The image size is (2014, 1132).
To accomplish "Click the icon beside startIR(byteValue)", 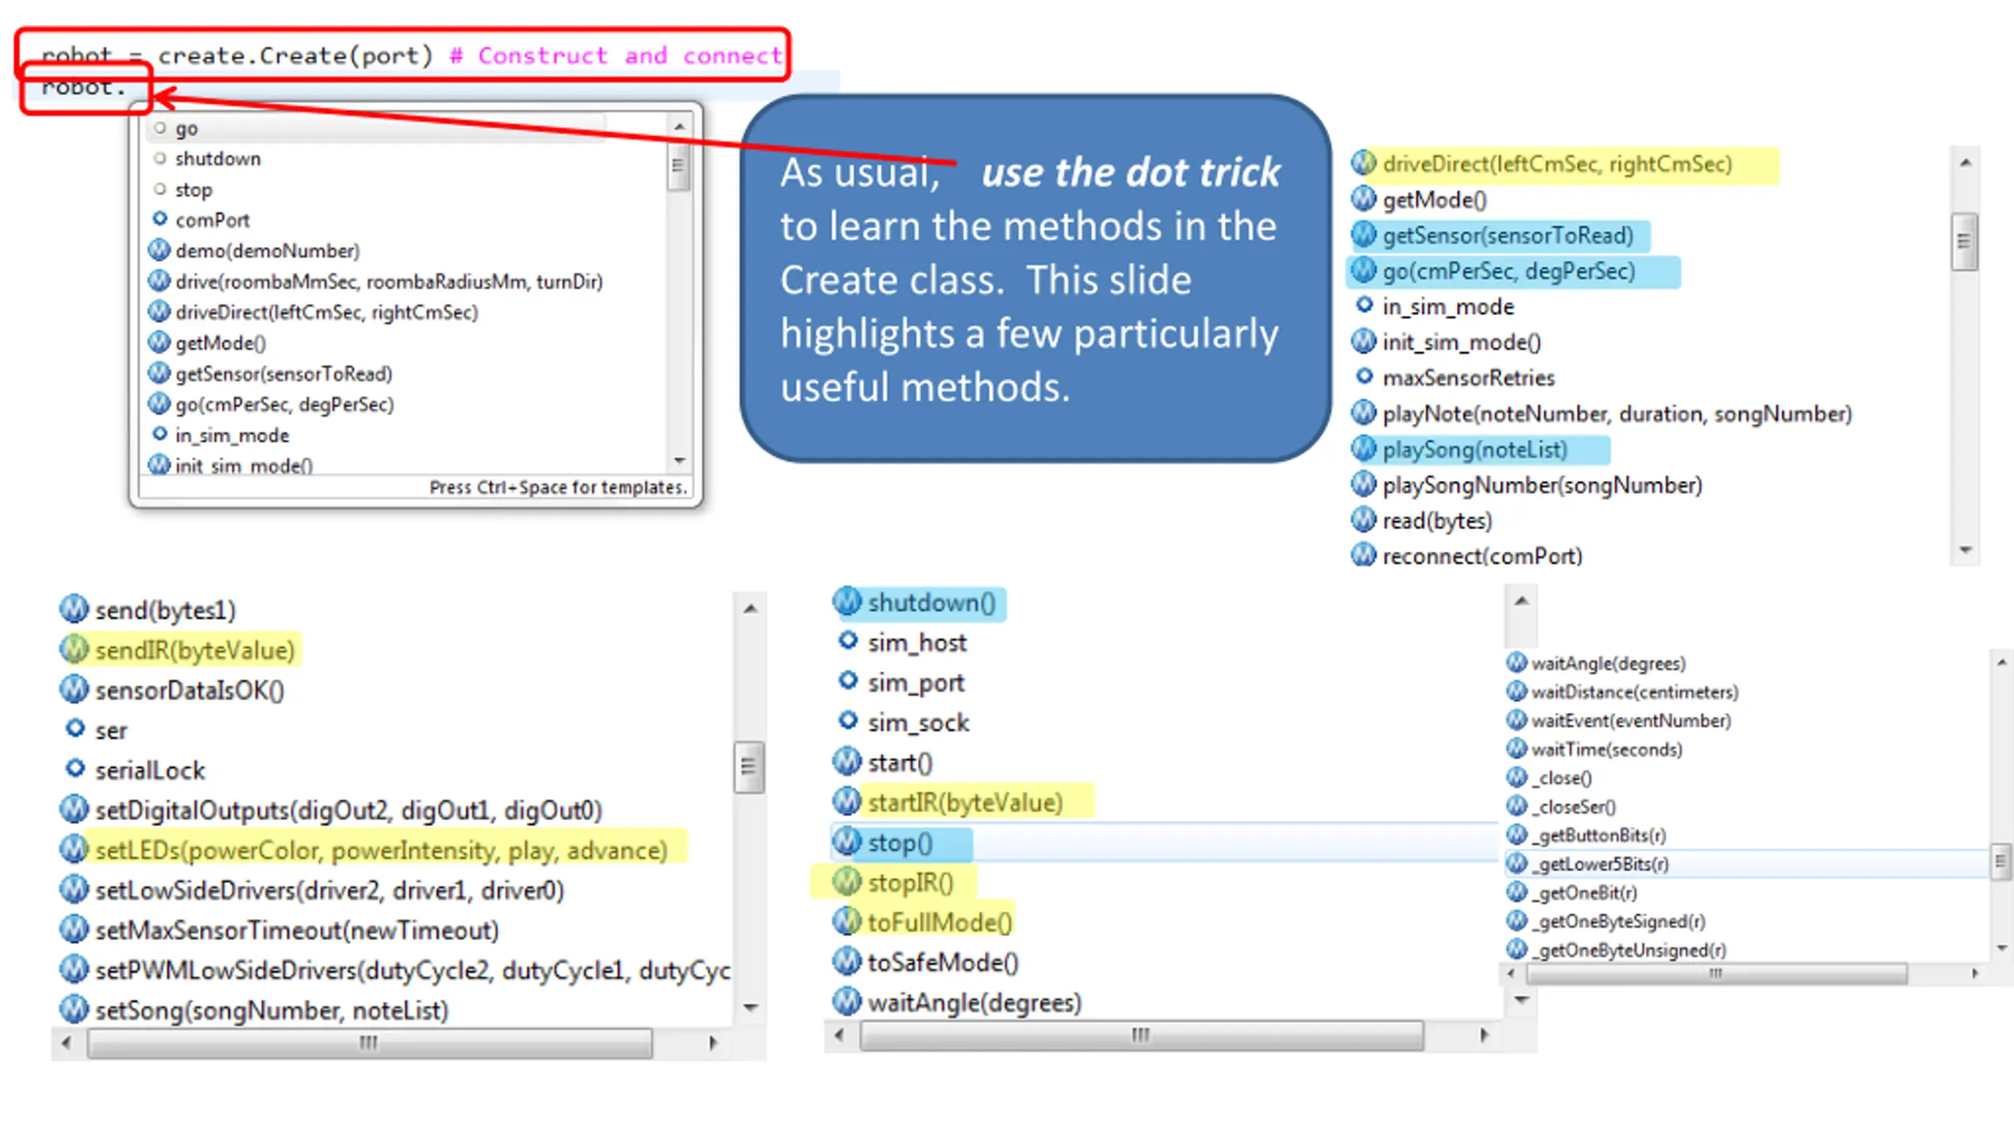I will [847, 801].
